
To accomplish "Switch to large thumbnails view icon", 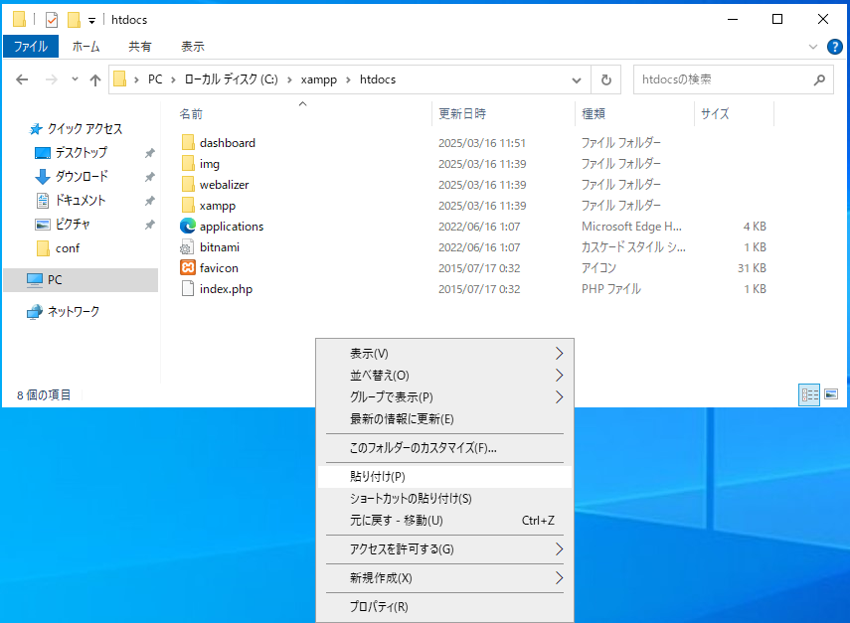I will (831, 394).
